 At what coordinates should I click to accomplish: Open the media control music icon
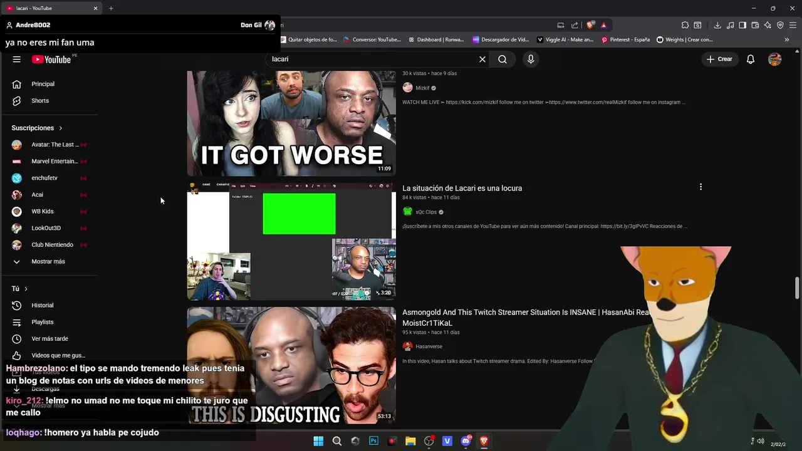point(730,25)
